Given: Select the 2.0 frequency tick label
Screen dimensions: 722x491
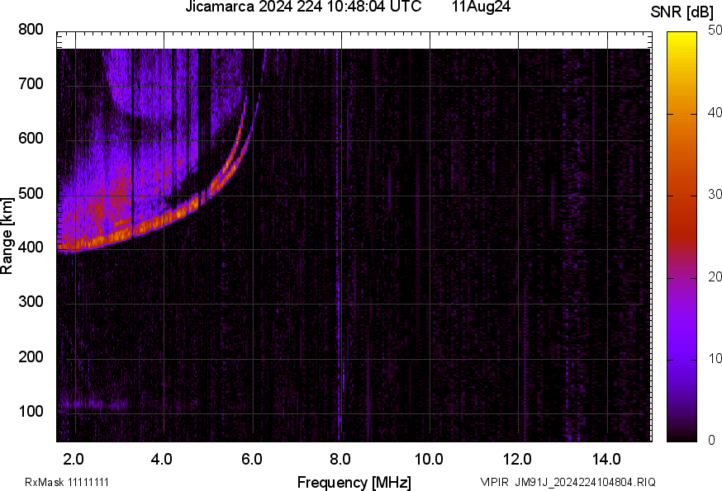Looking at the screenshot, I should 74,458.
